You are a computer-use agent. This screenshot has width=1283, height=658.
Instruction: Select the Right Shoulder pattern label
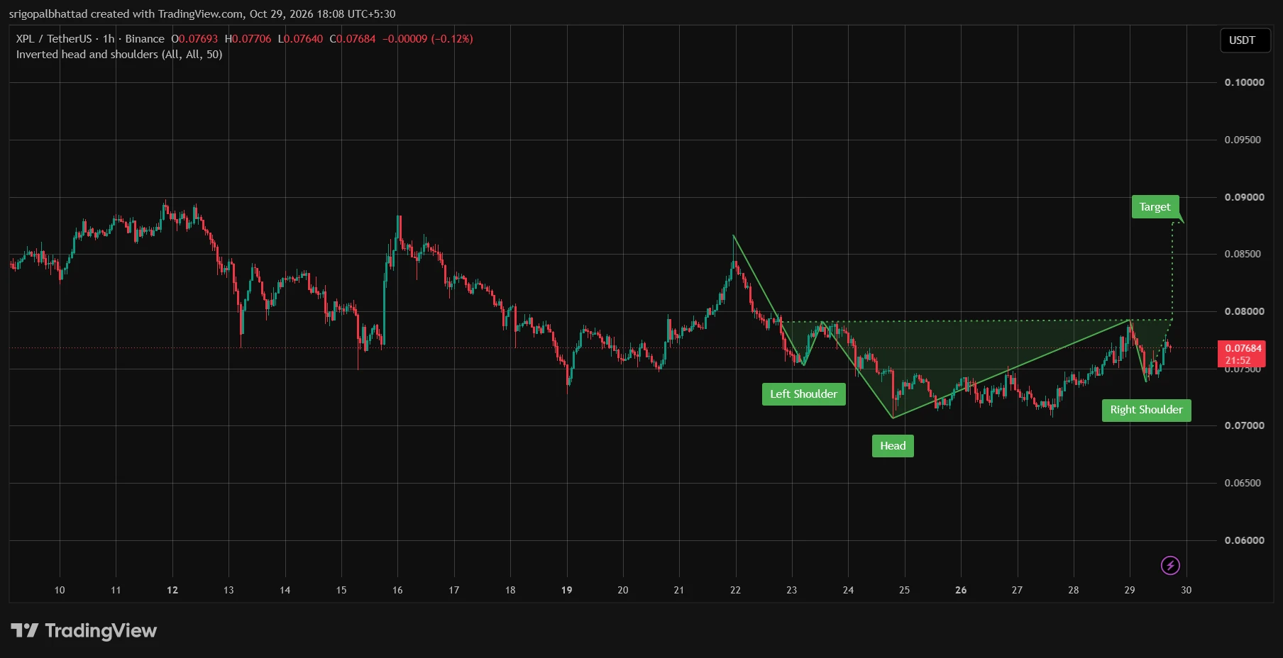point(1146,410)
